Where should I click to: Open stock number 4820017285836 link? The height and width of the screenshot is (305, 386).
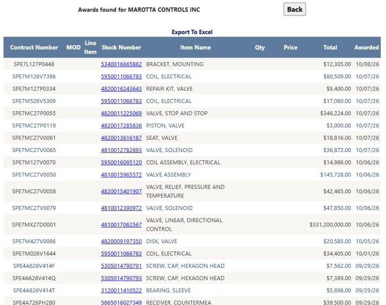[x=121, y=126]
